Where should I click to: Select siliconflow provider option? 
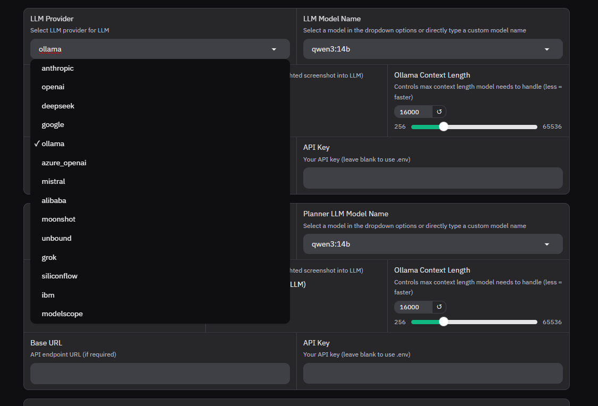pos(160,276)
